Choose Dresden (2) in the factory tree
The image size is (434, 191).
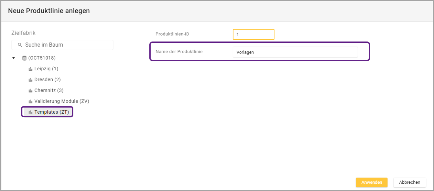click(x=47, y=80)
